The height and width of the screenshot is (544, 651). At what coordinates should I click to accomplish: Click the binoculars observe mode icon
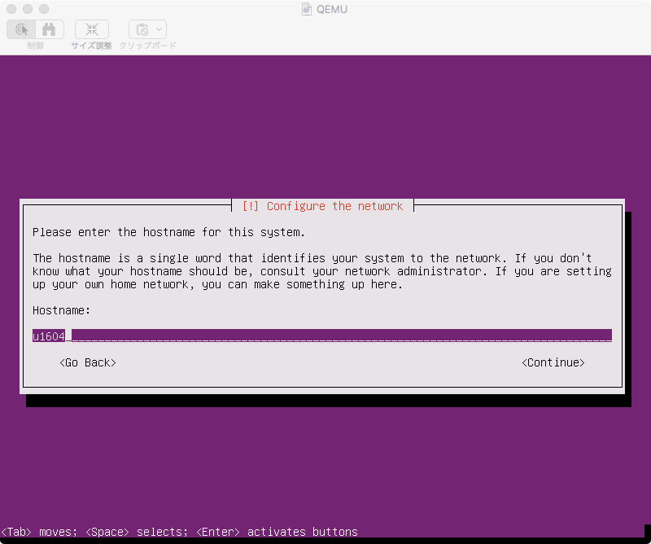click(50, 29)
